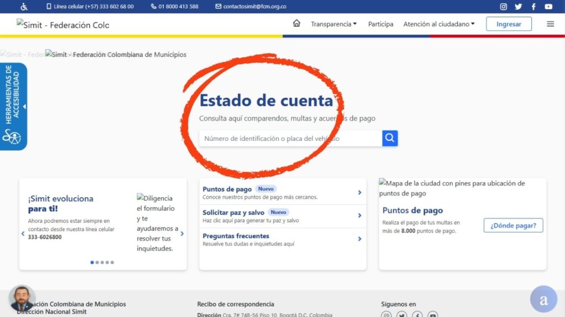Viewport: 565px width, 317px height.
Task: Open Facebook icon in top bar
Action: [x=534, y=7]
